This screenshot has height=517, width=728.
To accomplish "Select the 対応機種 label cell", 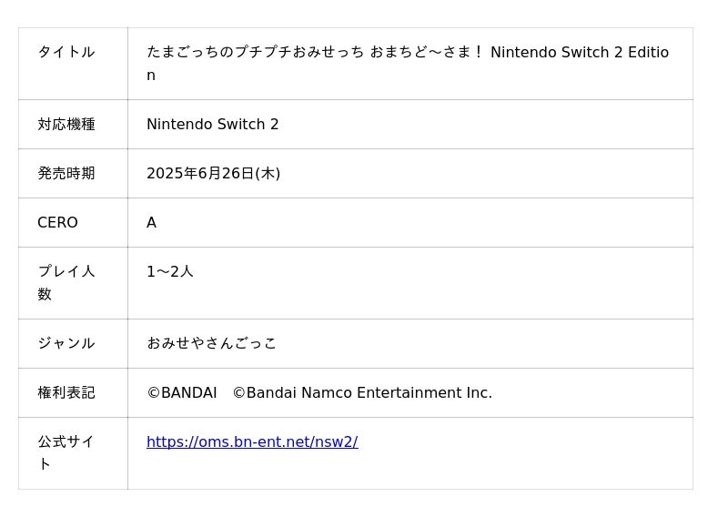I will coord(66,125).
